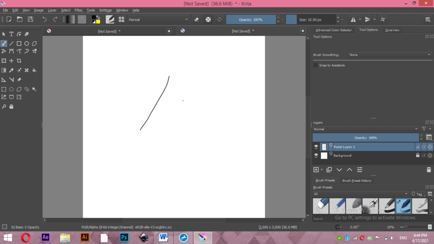Image resolution: width=434 pixels, height=244 pixels.
Task: Activate the Crop tool
Action: (19, 61)
